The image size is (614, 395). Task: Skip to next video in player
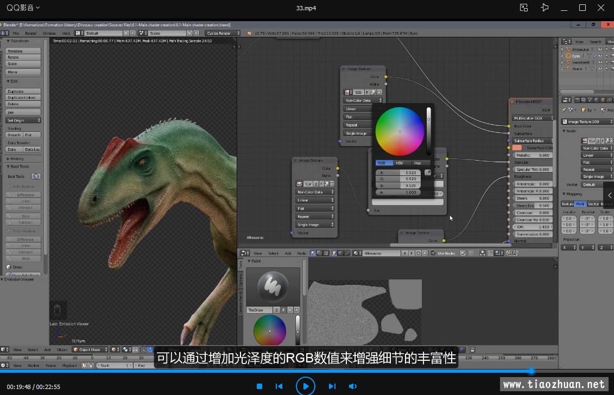[x=332, y=386]
